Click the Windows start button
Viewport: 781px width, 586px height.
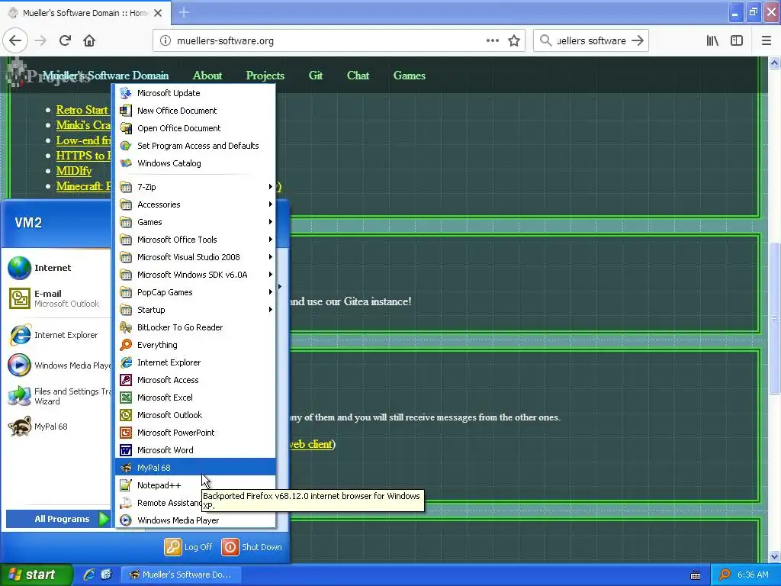click(x=37, y=575)
